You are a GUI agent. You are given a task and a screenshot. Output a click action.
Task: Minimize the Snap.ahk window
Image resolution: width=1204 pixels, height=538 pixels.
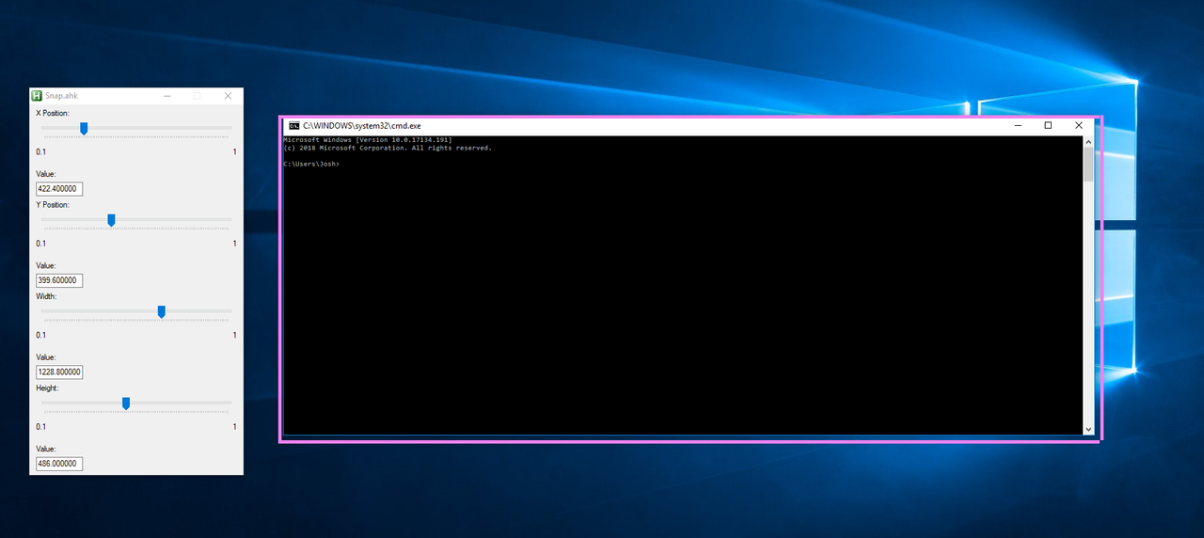166,96
